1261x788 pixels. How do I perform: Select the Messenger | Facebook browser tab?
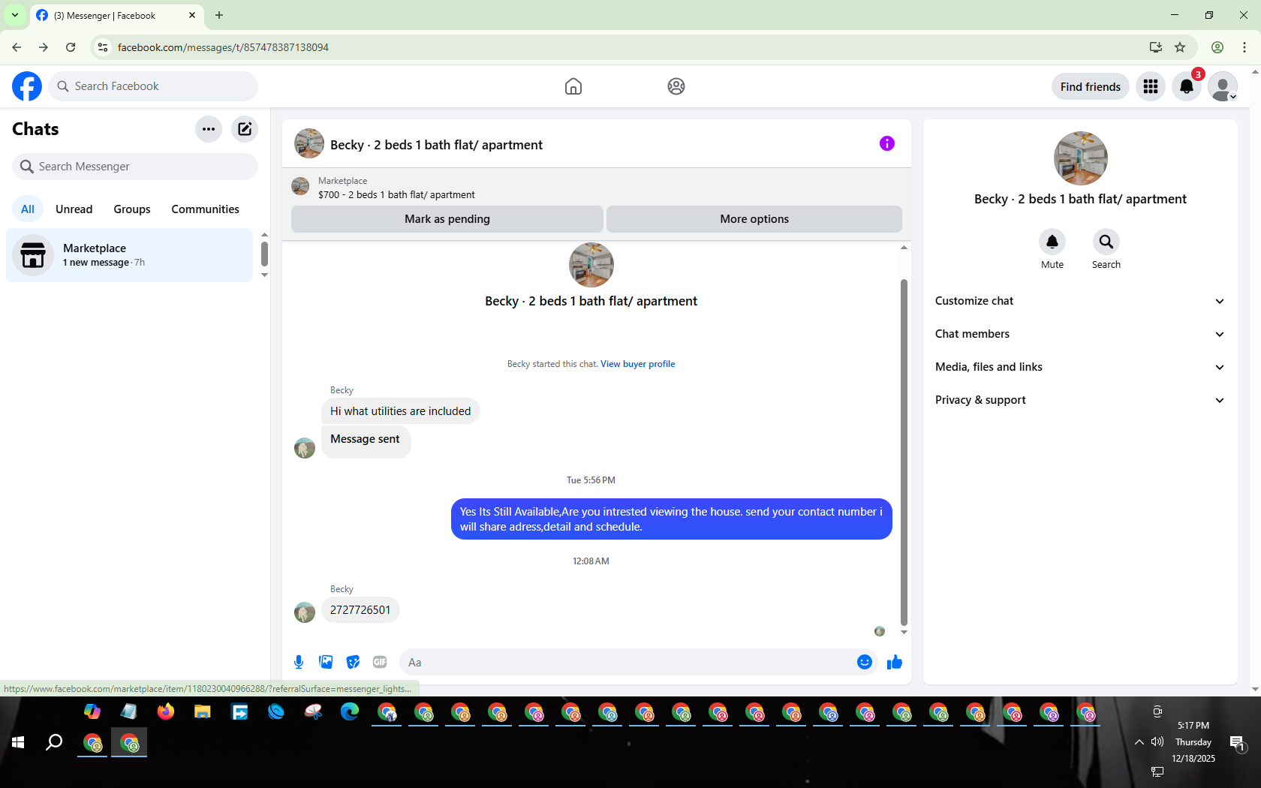pos(116,15)
